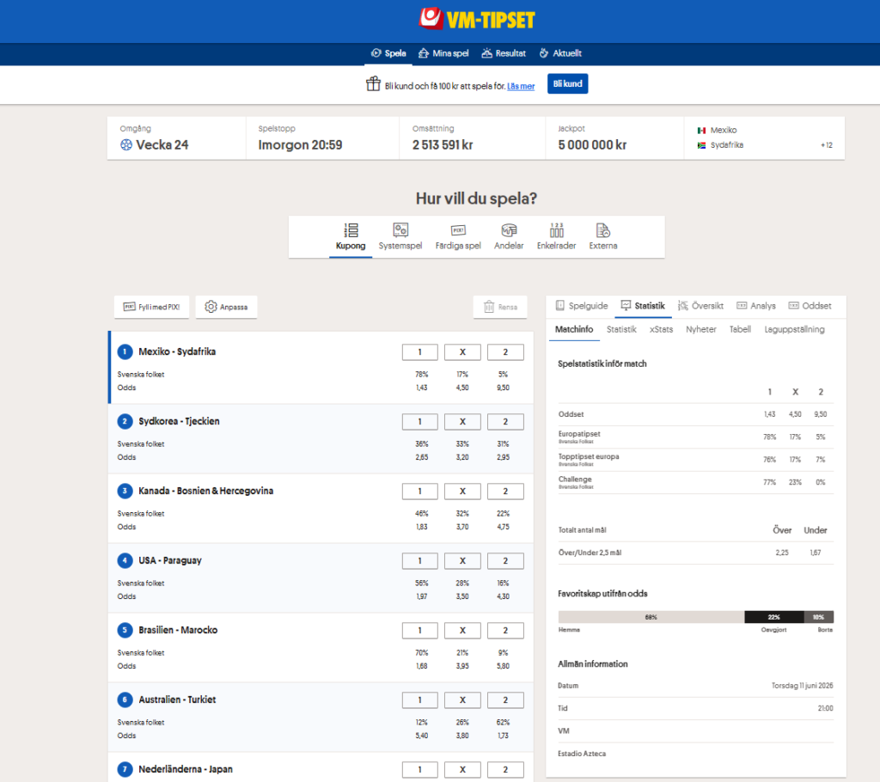Image resolution: width=880 pixels, height=782 pixels.
Task: Pick 1 for USA - Paraguay
Action: click(419, 561)
